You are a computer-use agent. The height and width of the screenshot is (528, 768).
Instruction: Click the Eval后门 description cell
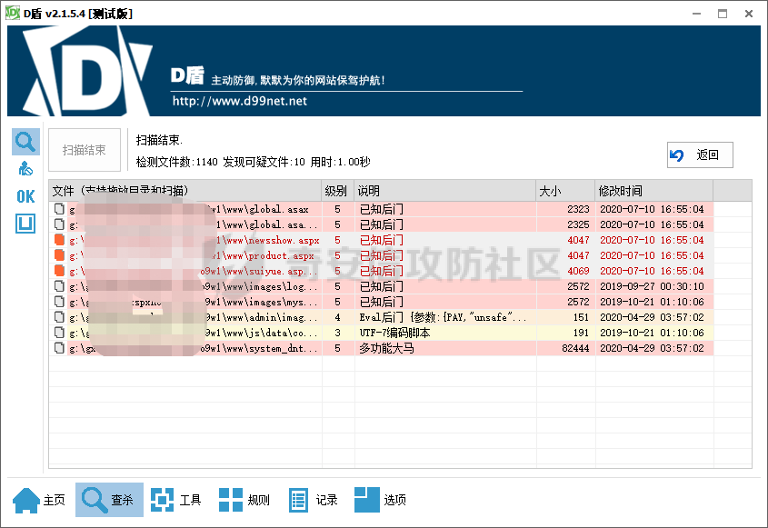[x=444, y=317]
